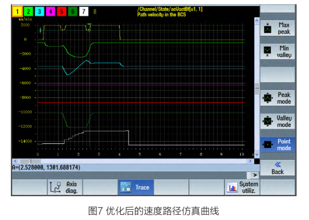Open System utiliz. bar chart softkey
The image size is (309, 220).
(242, 187)
